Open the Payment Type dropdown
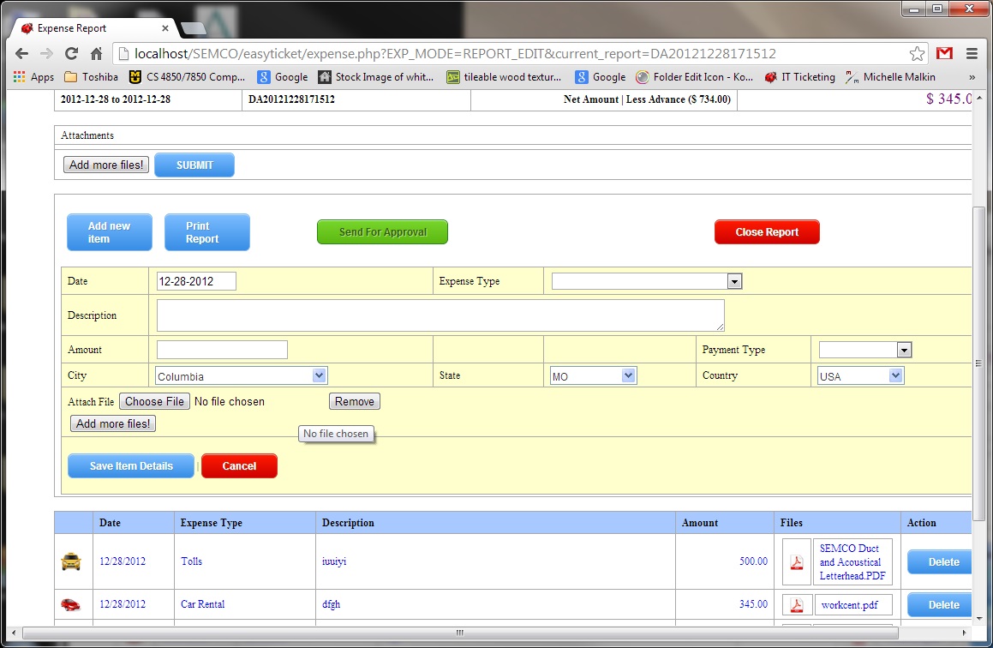The image size is (993, 648). coord(865,350)
